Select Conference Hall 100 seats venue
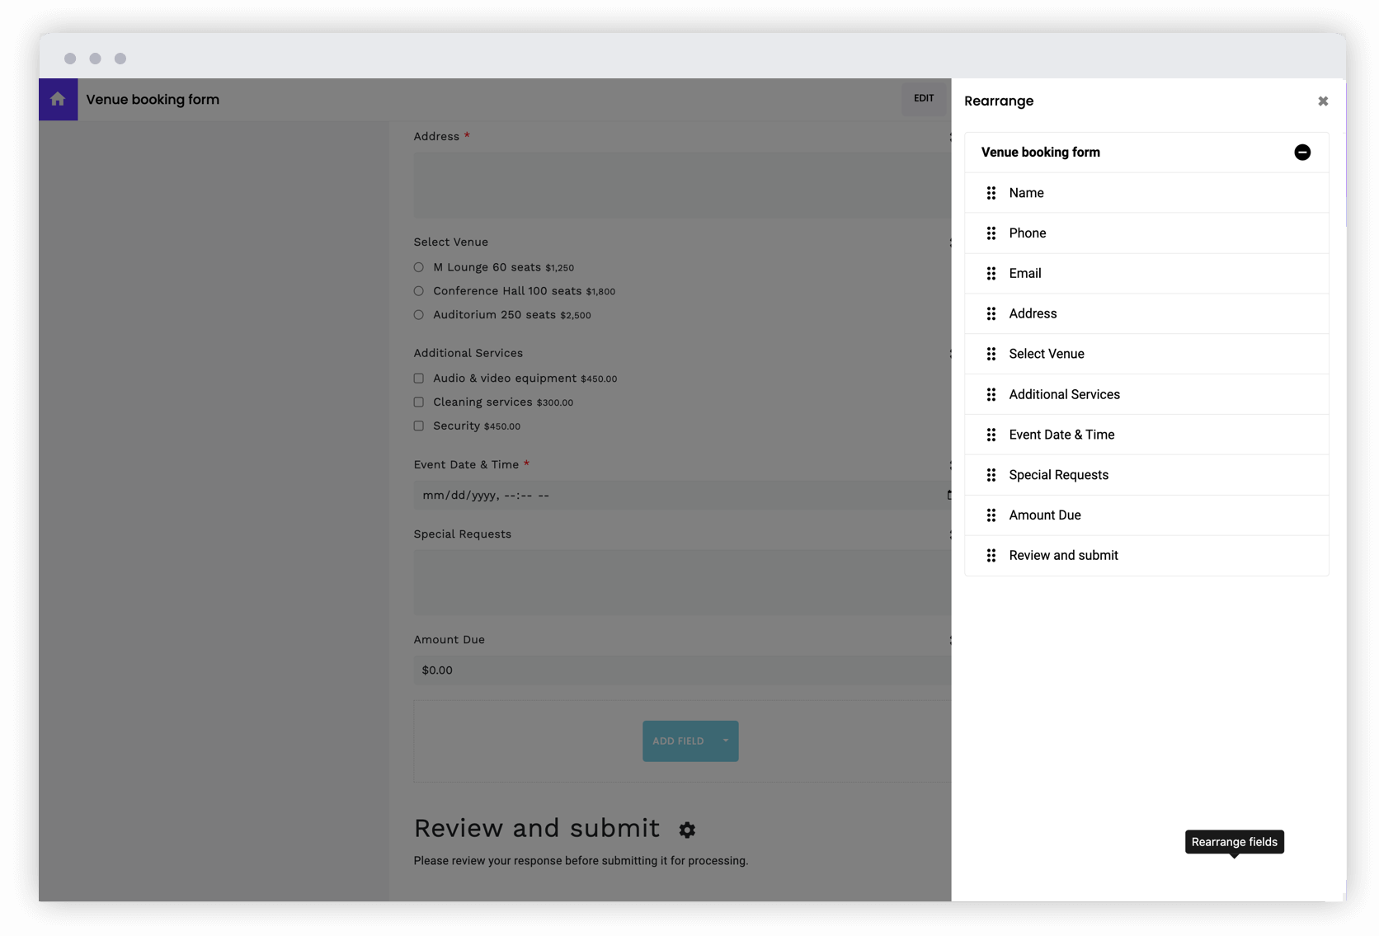The width and height of the screenshot is (1379, 936). point(418,290)
